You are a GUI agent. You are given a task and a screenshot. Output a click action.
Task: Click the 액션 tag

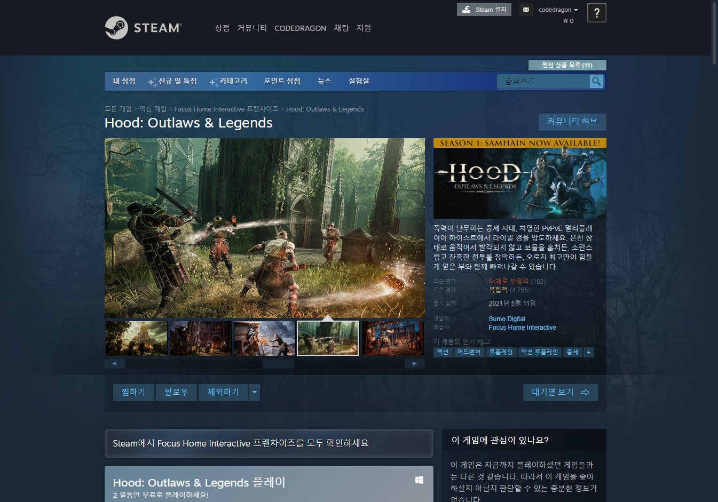click(443, 352)
